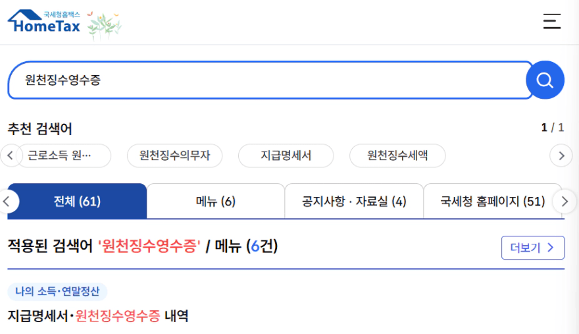
Task: Open the 국세청 홈페이지 (51) tab
Action: [x=493, y=201]
